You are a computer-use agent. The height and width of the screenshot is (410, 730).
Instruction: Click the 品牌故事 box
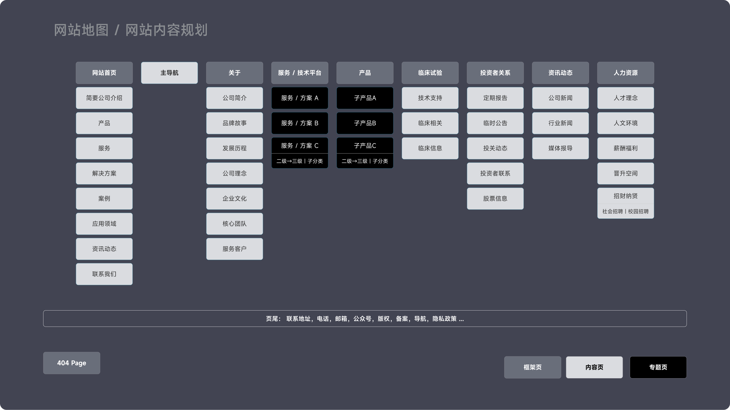click(234, 123)
